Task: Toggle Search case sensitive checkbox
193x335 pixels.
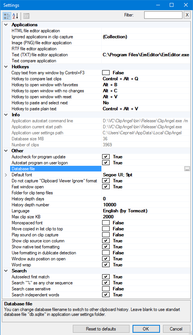Action: click(106, 288)
